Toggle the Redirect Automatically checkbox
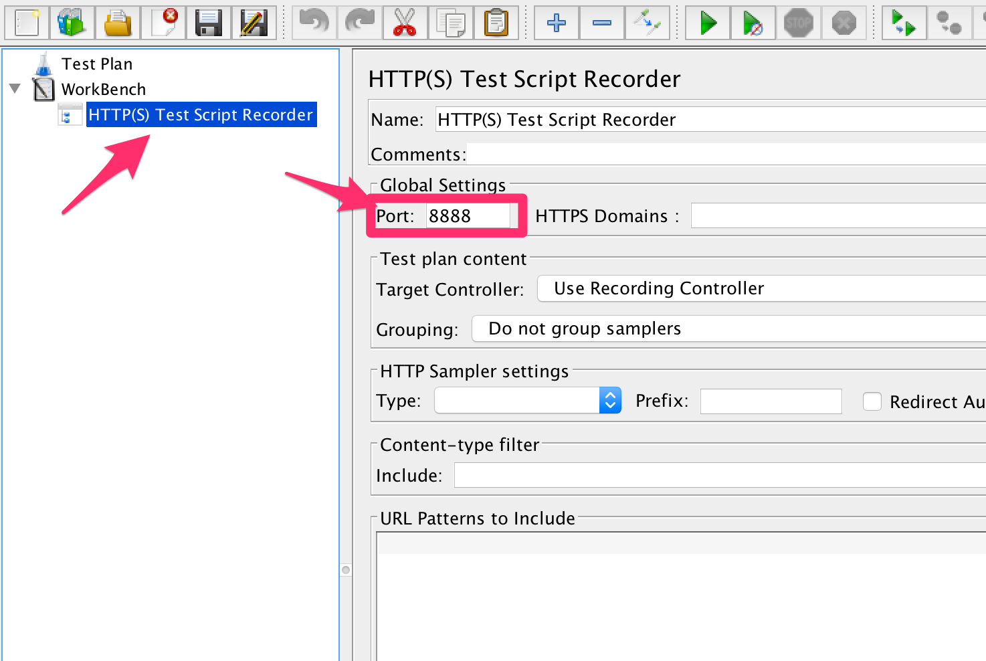The height and width of the screenshot is (661, 986). click(872, 401)
